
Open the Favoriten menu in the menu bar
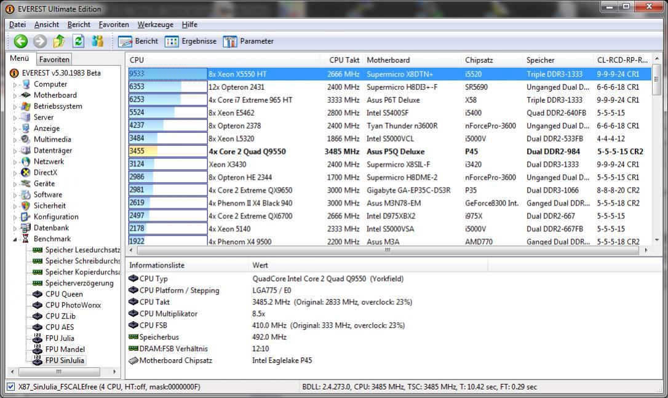coord(114,25)
